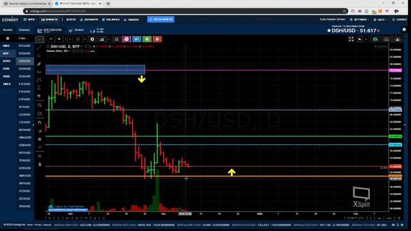Click the green toolbar button
This screenshot has width=411, height=231.
click(147, 39)
